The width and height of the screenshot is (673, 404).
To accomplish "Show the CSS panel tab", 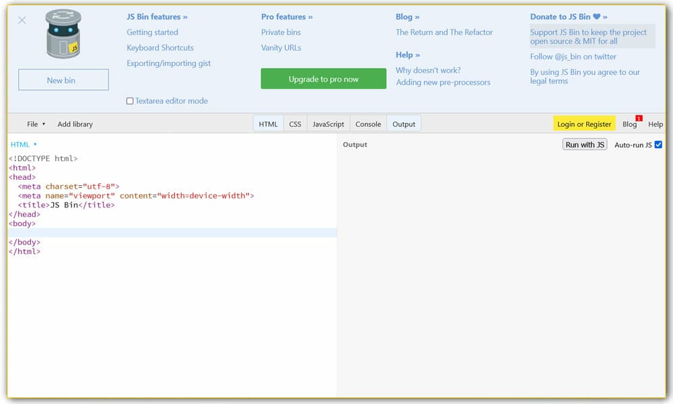I will pyautogui.click(x=295, y=124).
